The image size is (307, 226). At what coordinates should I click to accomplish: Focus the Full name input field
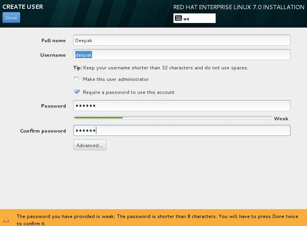[182, 40]
